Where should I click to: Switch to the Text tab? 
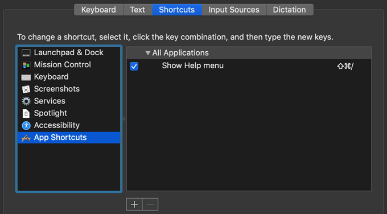[138, 10]
